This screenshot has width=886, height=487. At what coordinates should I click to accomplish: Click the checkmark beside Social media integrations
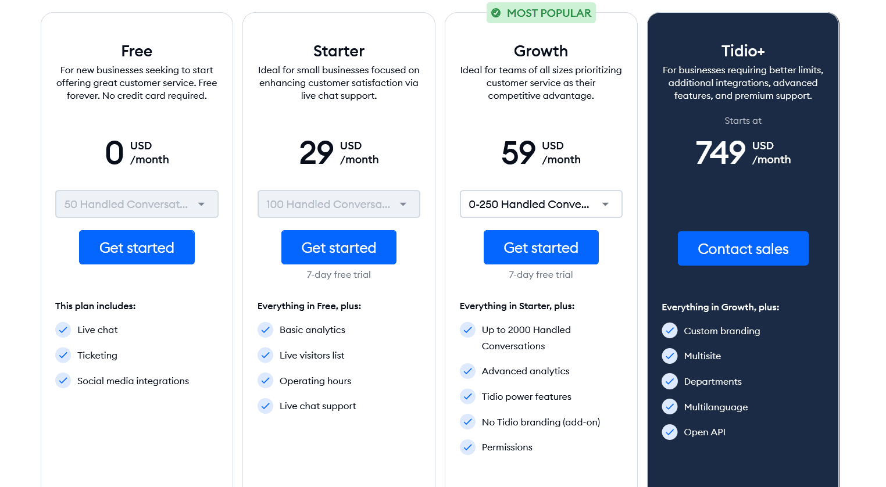(x=63, y=381)
